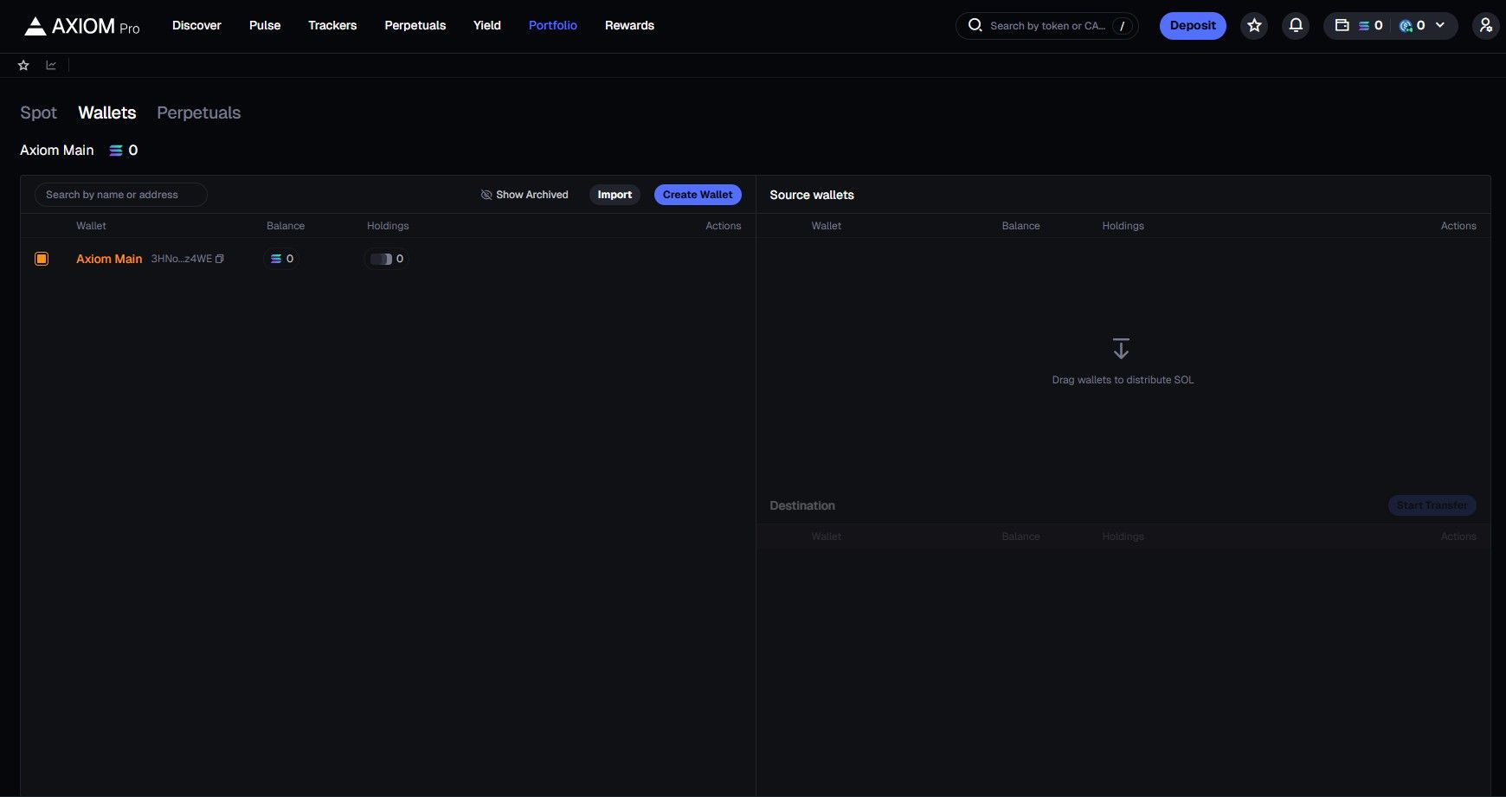Switch to the Perpetuals portfolio tab
Screen dimensions: 1506x797
point(198,113)
